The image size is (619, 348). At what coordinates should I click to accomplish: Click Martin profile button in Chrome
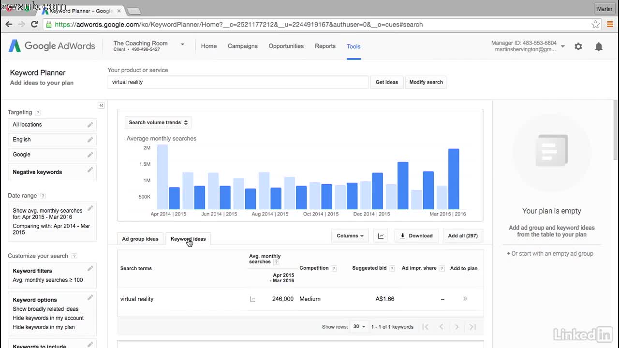pos(604,9)
